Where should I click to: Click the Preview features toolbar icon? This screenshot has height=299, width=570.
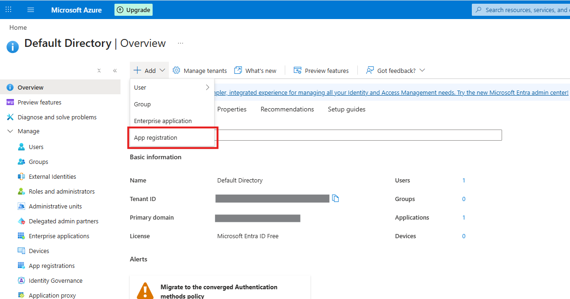pyautogui.click(x=298, y=70)
